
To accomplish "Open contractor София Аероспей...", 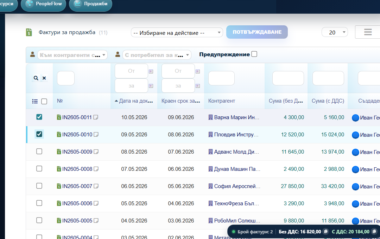I will pyautogui.click(x=237, y=186).
